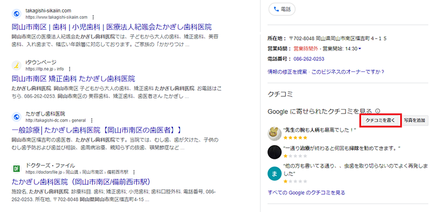The image size is (442, 212).
Task: Click the https://itp.ne.jp › info URL text
Action: pyautogui.click(x=45, y=69)
